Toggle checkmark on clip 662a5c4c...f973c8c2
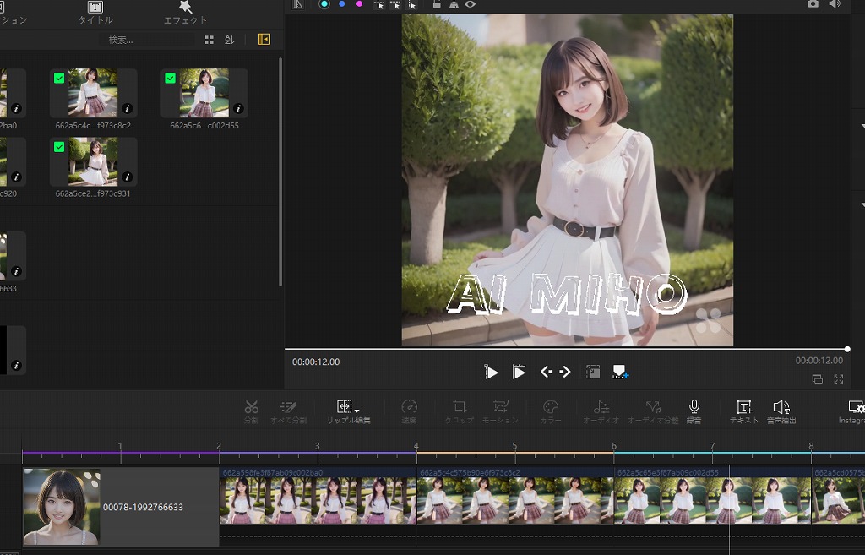865x555 pixels. click(x=59, y=79)
